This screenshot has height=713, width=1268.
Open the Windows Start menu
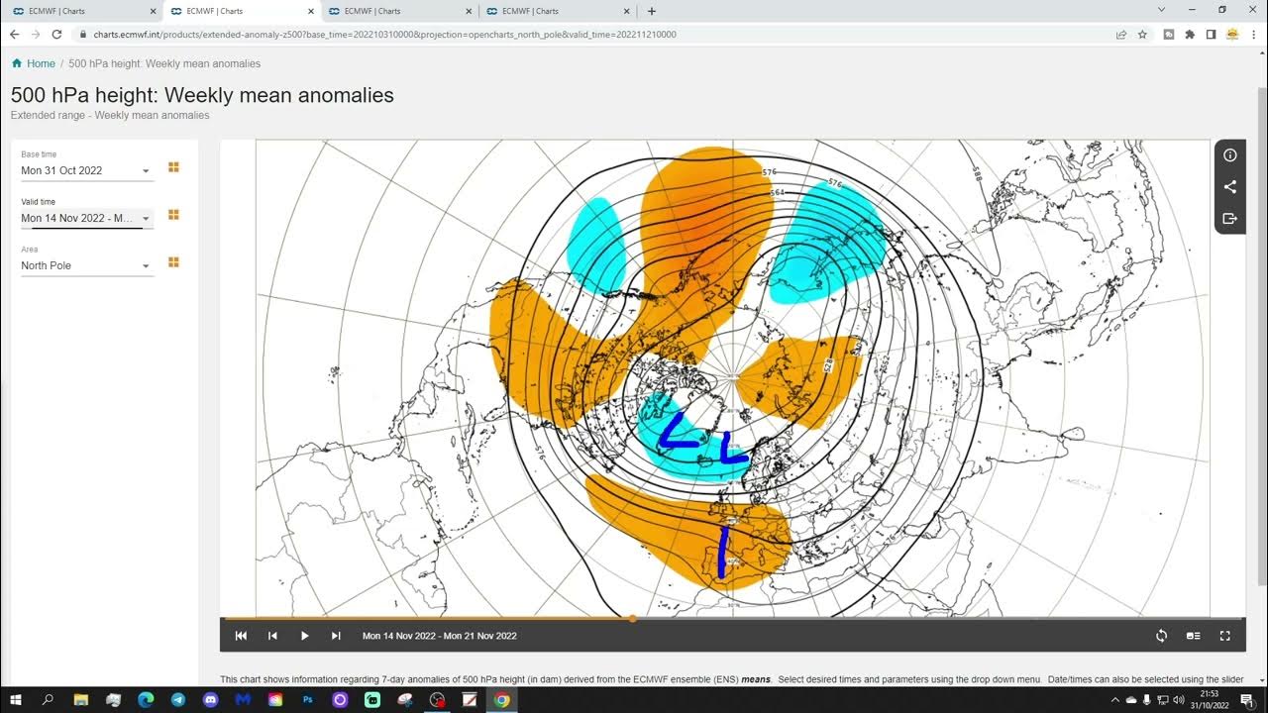coord(16,700)
